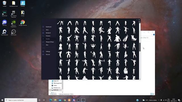Select the guitar-playing emote

click(101, 30)
